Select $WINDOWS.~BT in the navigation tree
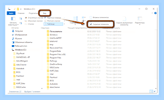Image resolution: width=164 pixels, height=100 pixels. 23,57
